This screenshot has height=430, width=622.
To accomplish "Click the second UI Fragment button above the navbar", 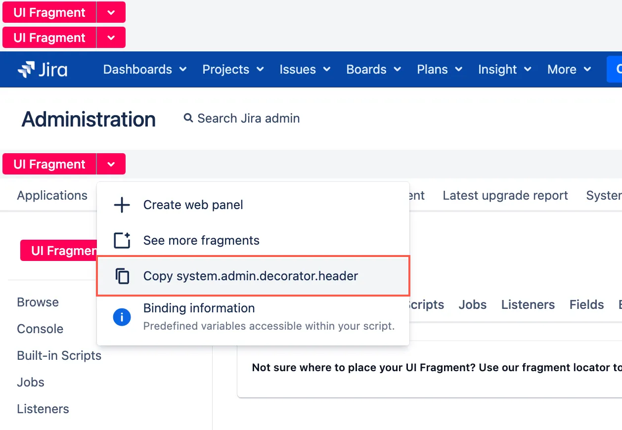I will coord(49,38).
